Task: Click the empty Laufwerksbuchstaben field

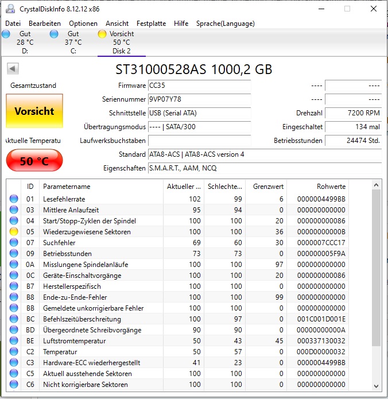Action: click(200, 141)
